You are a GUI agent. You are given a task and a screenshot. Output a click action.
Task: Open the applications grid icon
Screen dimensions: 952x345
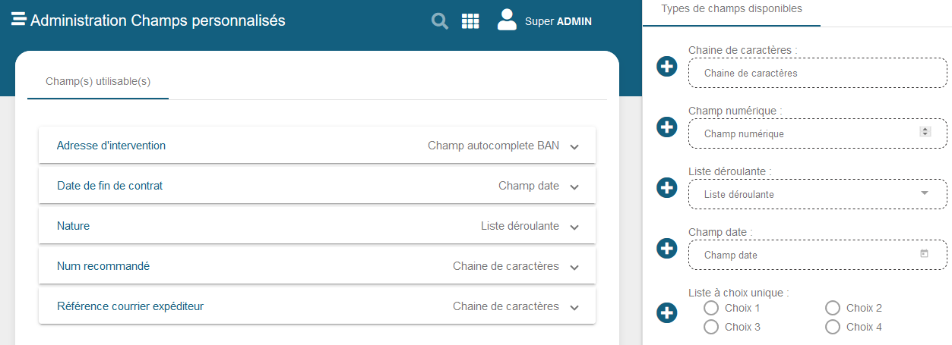470,21
